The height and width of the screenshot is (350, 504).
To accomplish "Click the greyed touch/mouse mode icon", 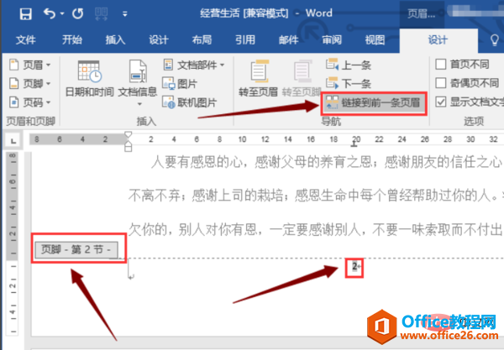I will click(x=102, y=13).
